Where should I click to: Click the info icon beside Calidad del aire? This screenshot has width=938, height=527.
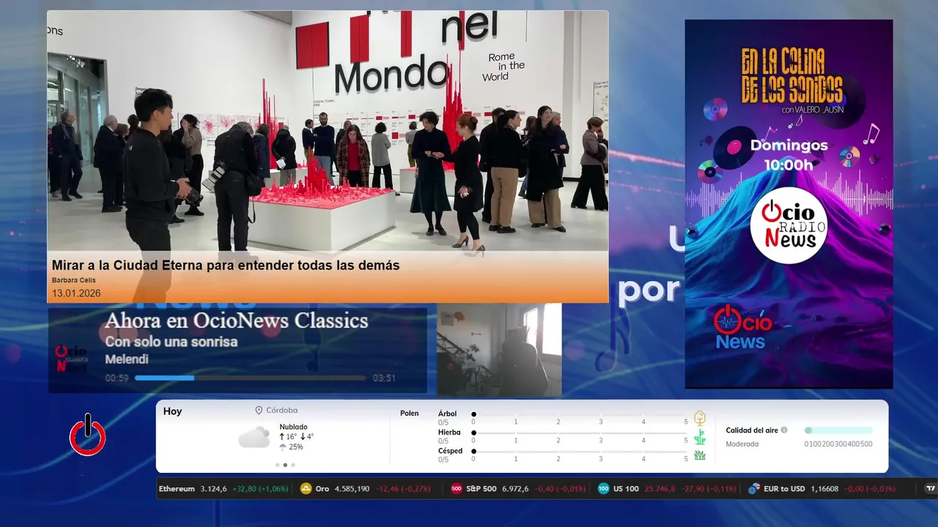[x=784, y=430]
